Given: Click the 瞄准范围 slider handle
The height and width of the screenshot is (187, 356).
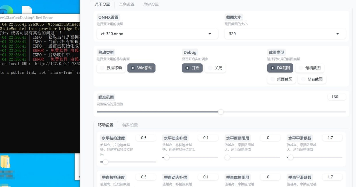Looking at the screenshot, I should click(x=221, y=112).
